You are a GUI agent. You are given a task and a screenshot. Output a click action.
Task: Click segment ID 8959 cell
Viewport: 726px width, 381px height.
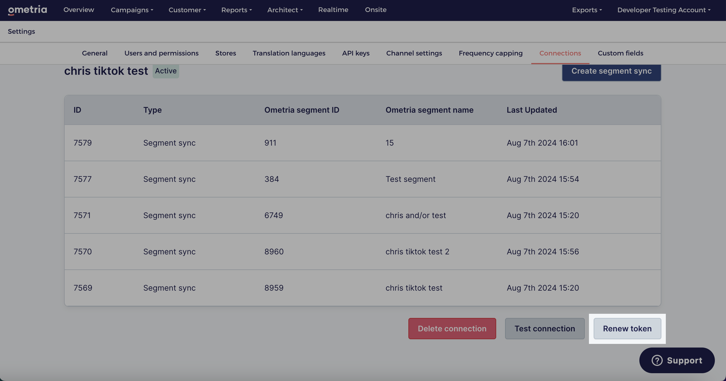274,288
